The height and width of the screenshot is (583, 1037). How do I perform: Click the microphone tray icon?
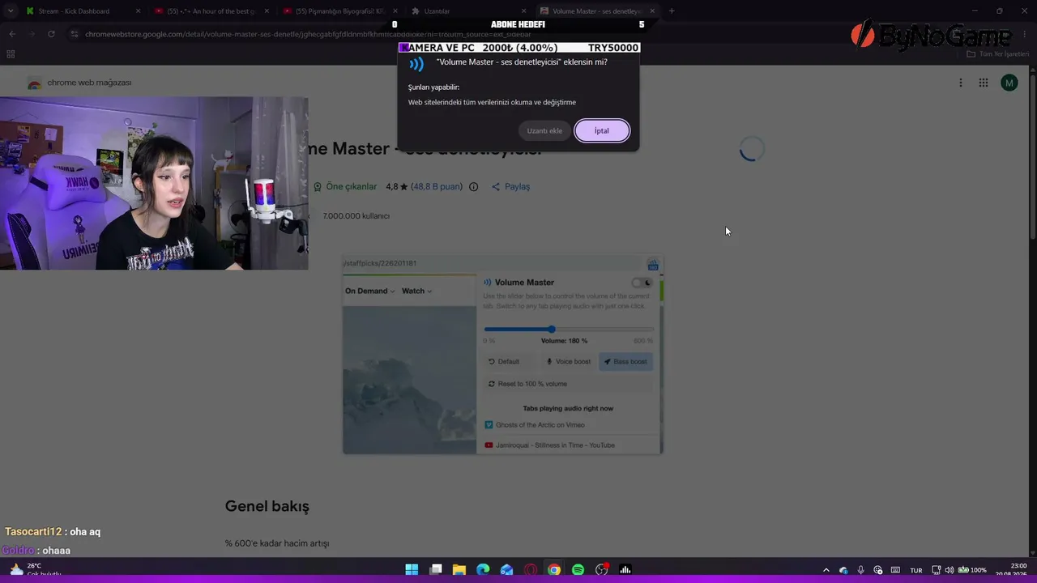point(860,570)
